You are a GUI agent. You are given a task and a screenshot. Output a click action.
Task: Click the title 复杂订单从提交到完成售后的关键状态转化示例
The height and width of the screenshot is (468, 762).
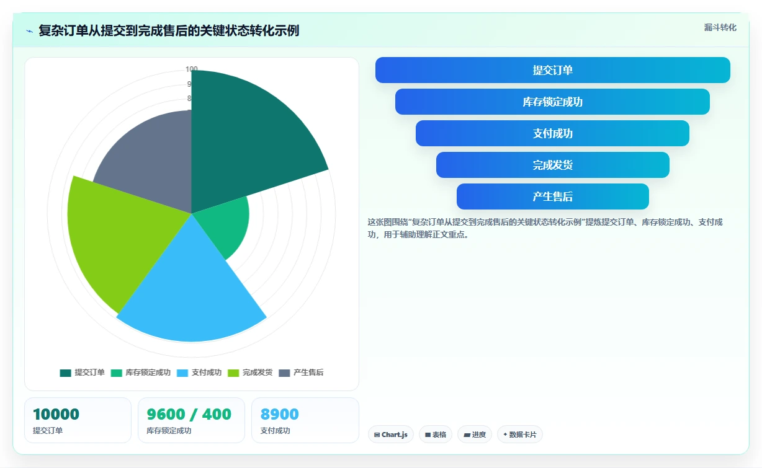coord(169,30)
